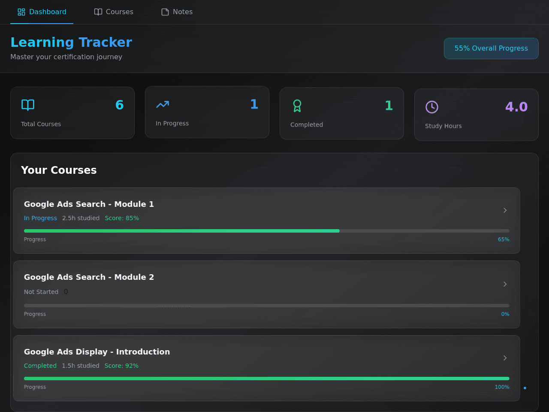549x412 pixels.
Task: Click the award ribbon icon on Completed card
Action: point(297,106)
